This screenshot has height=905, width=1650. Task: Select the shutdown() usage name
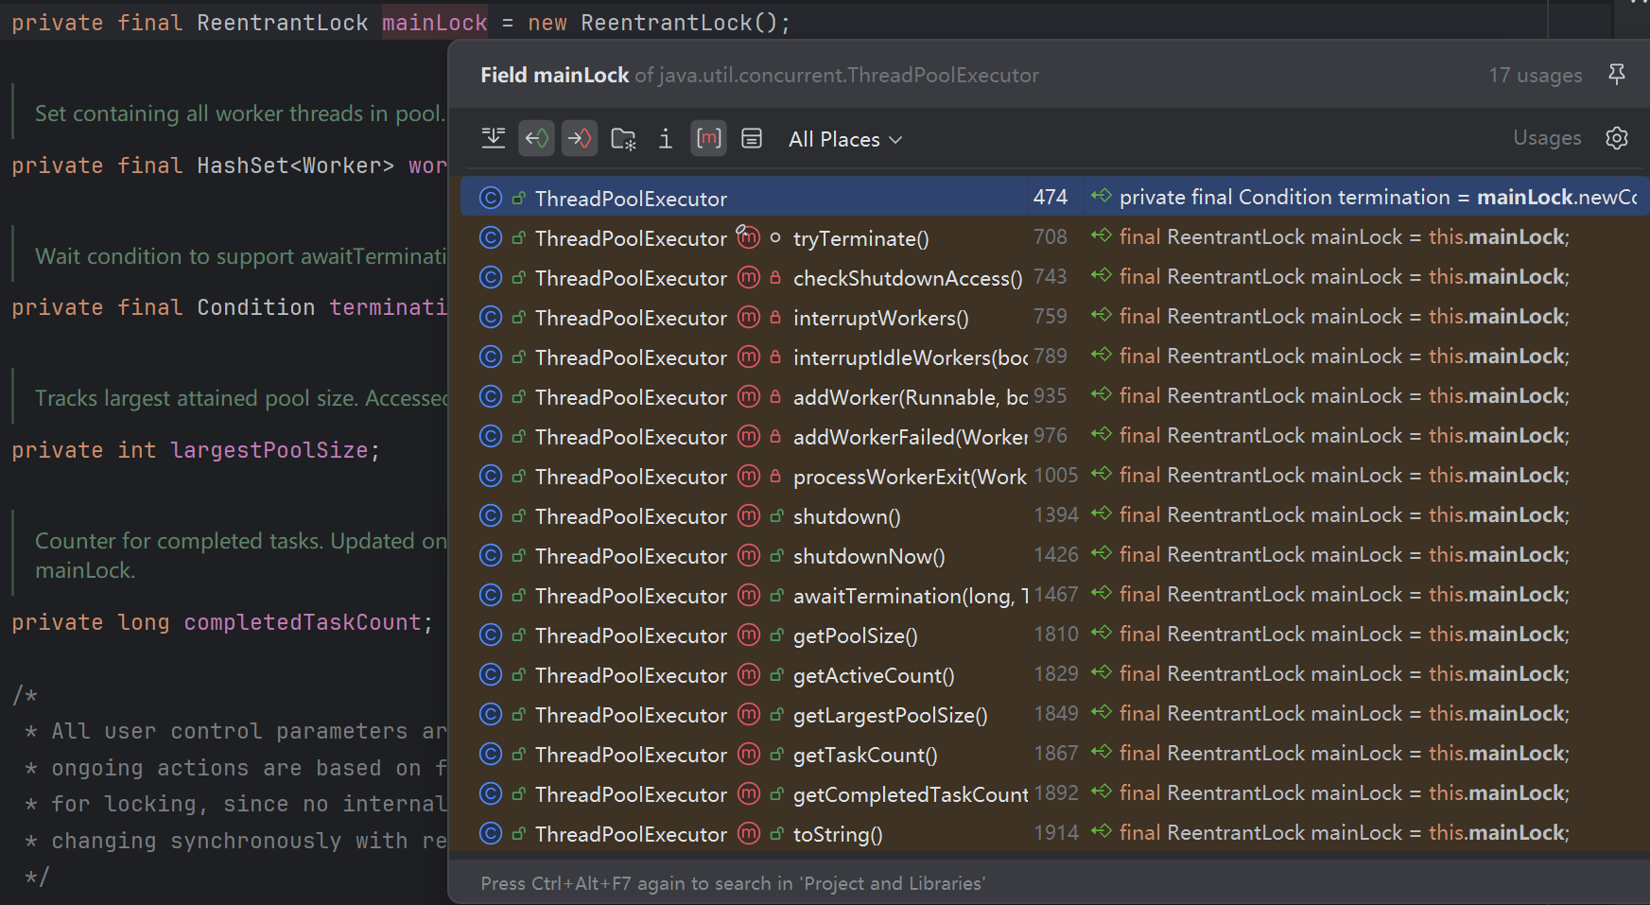point(847,516)
